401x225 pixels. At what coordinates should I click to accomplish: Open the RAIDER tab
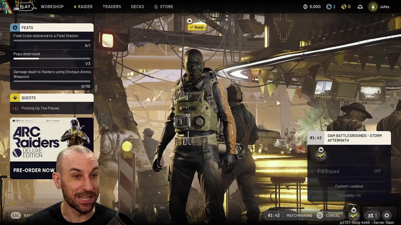pos(83,7)
